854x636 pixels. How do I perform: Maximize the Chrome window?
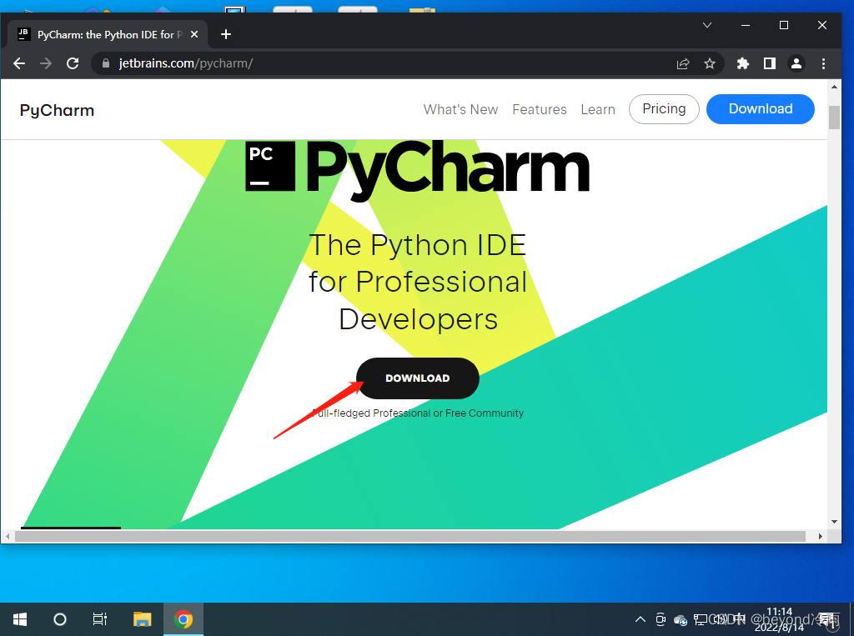coord(784,25)
